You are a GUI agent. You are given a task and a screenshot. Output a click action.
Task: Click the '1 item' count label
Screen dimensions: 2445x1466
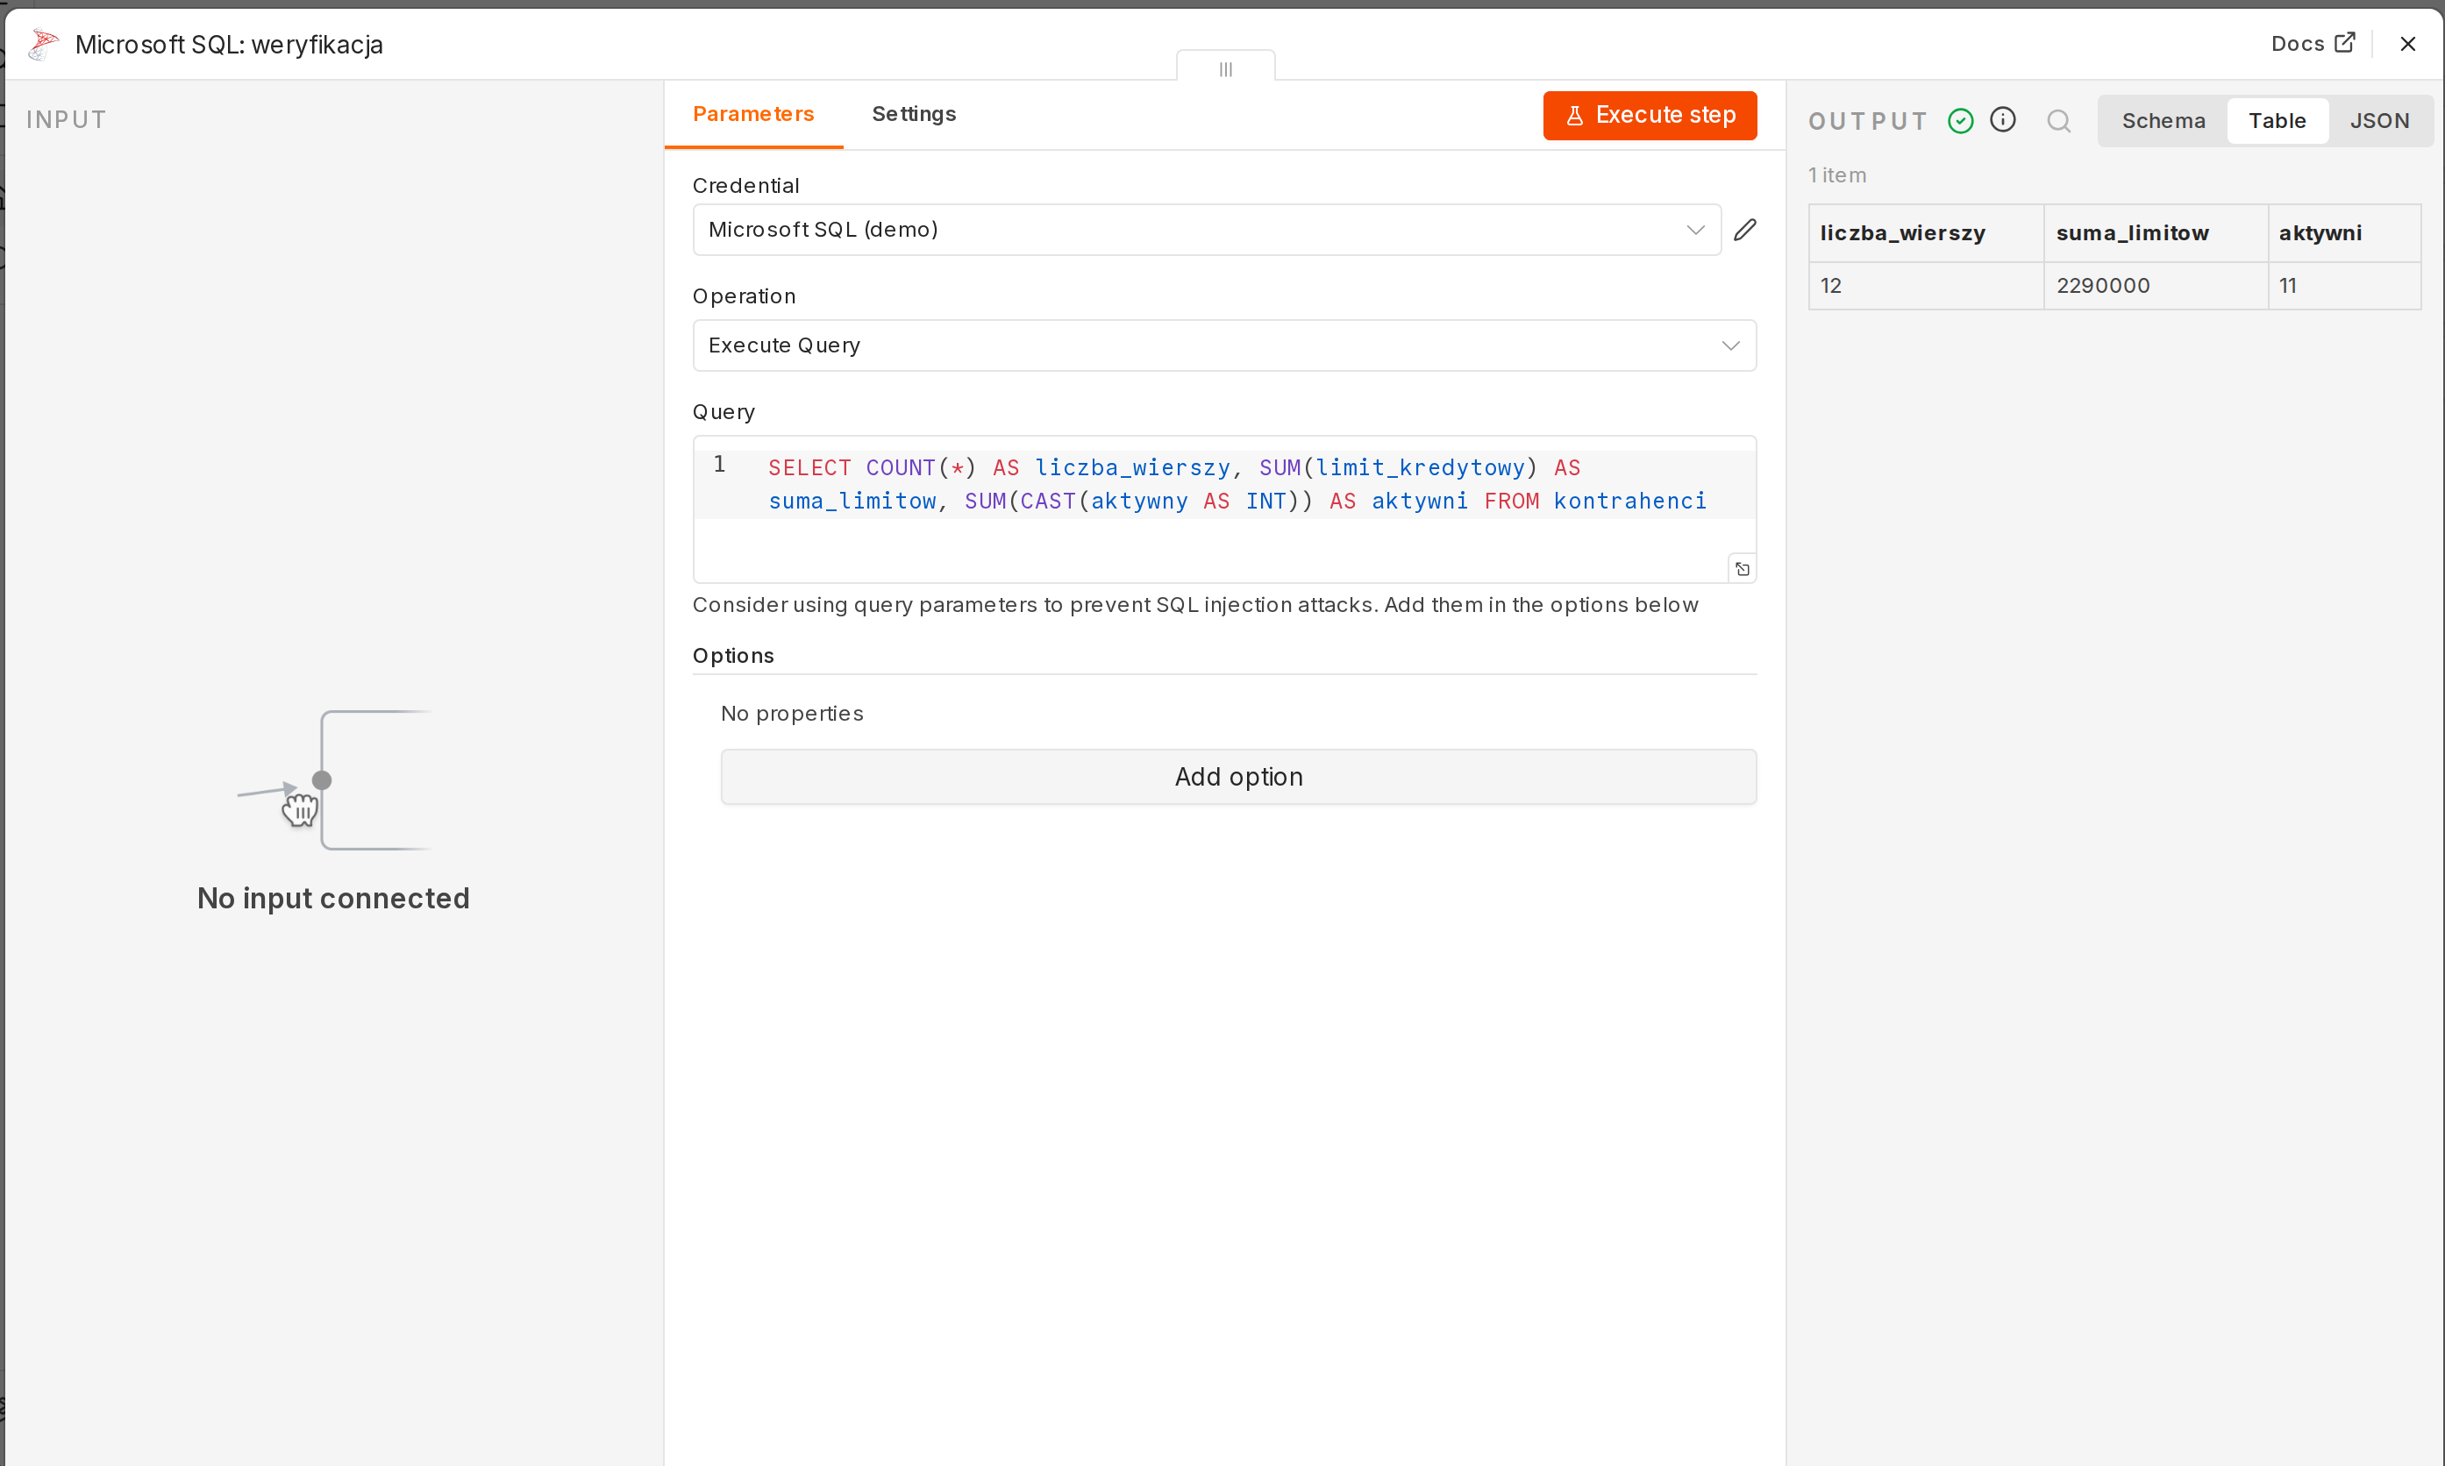tap(1836, 174)
